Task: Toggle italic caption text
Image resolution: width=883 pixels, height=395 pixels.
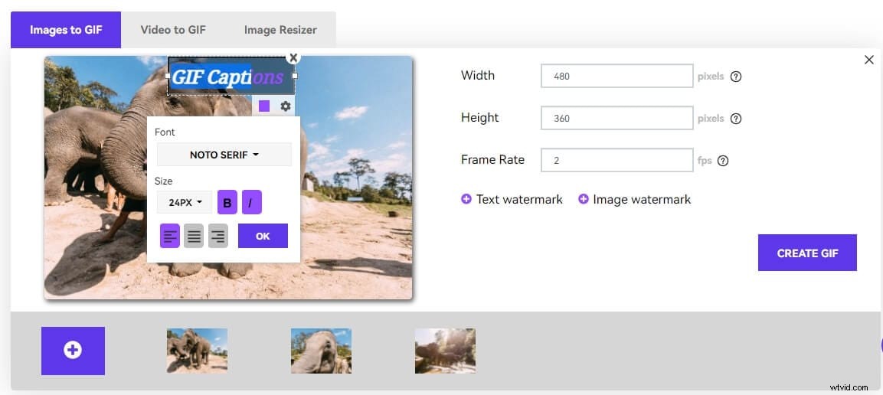Action: tap(252, 203)
